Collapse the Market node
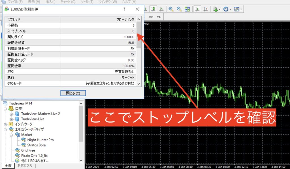 click(x=11, y=135)
